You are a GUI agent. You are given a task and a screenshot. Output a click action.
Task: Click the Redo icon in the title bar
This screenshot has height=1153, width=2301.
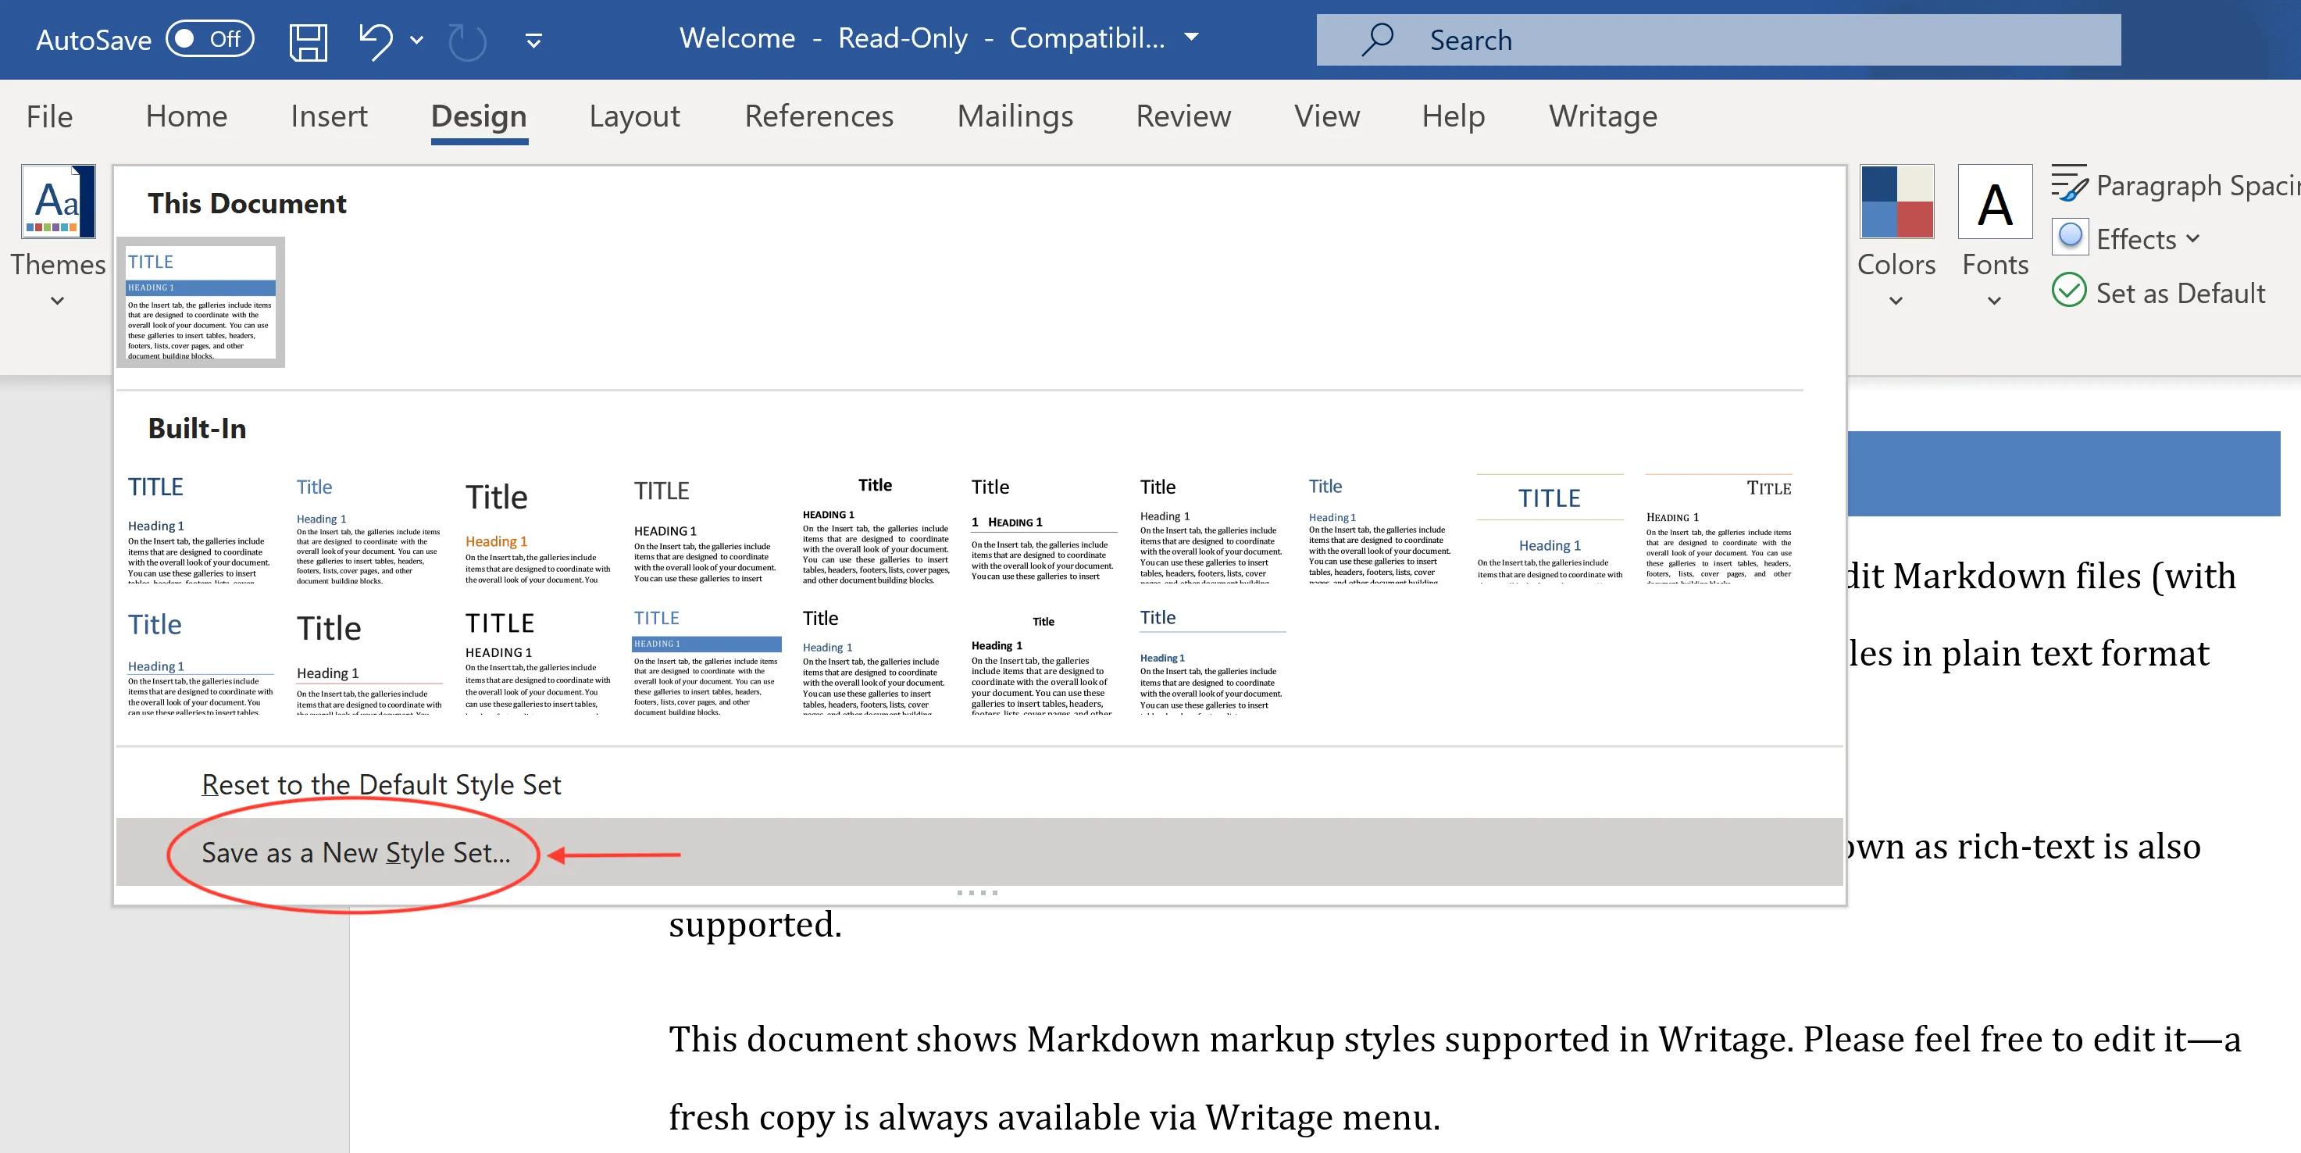click(467, 42)
